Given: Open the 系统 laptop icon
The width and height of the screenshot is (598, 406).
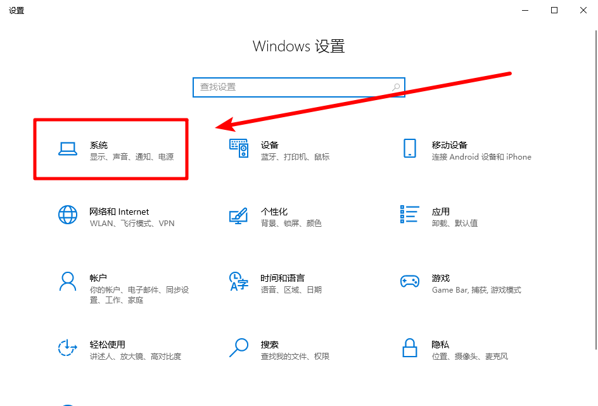Looking at the screenshot, I should click(68, 149).
